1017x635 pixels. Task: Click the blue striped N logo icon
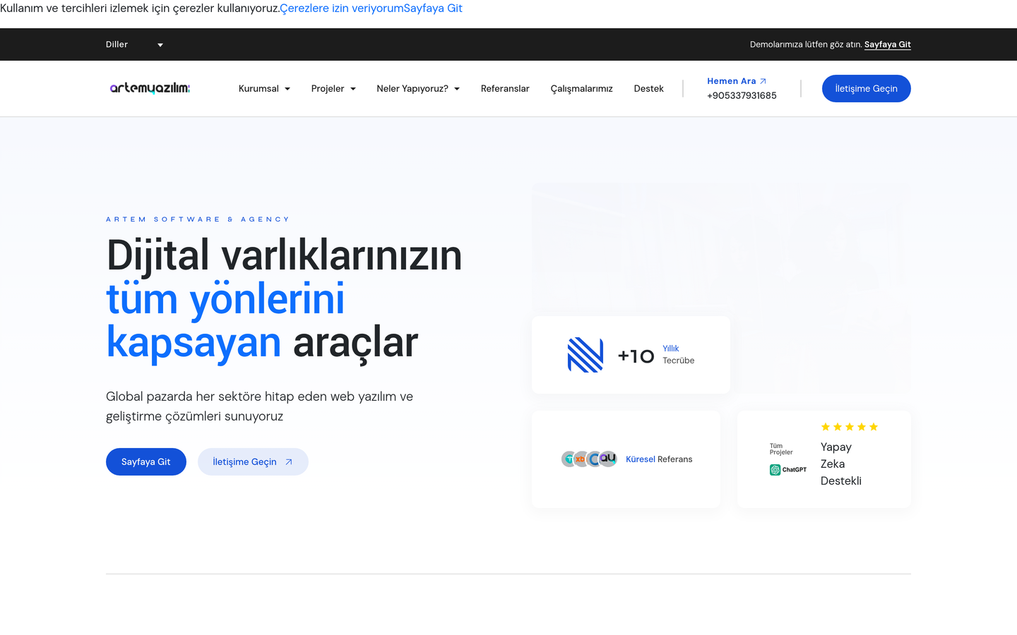click(585, 355)
